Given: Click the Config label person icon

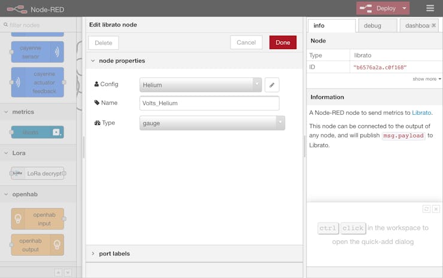Looking at the screenshot, I should 96,84.
